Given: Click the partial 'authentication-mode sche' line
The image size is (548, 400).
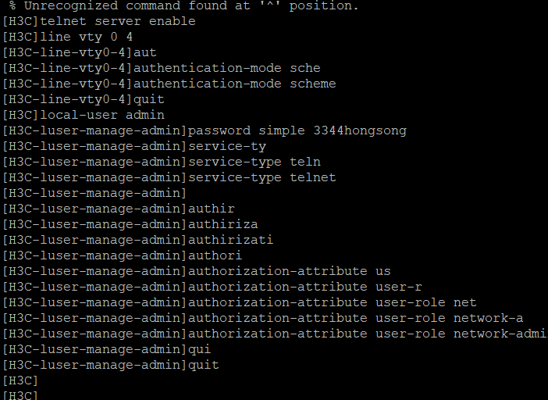Looking at the screenshot, I should click(x=226, y=68).
